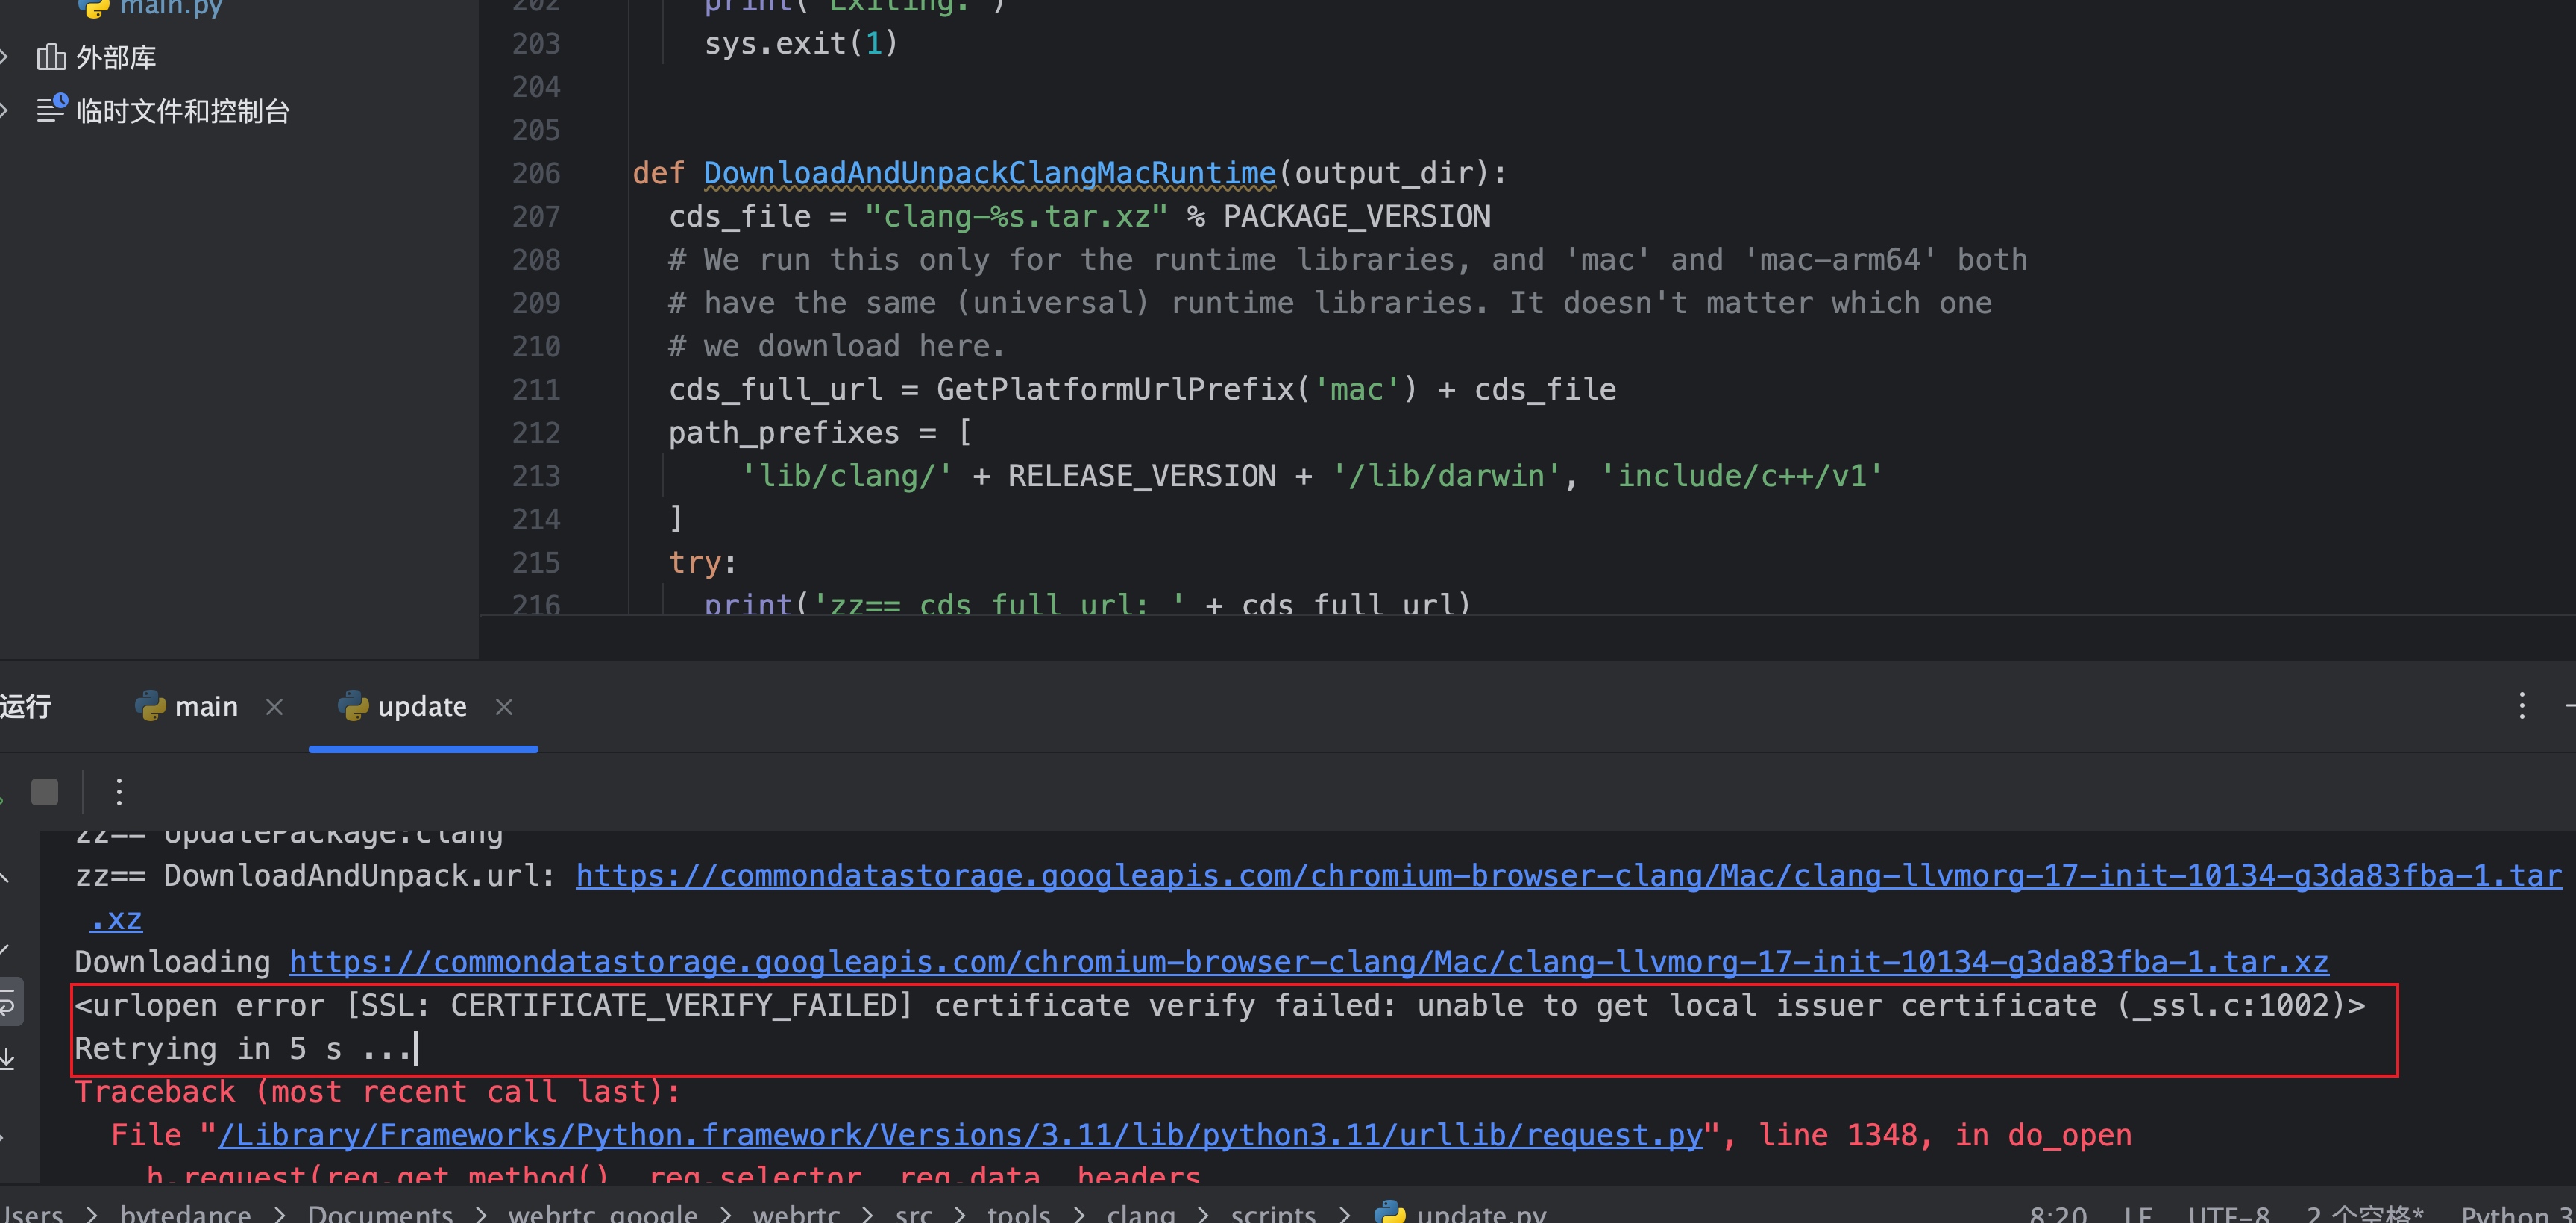This screenshot has width=2576, height=1223.
Task: Open run toolbar more actions menu
Action: (x=119, y=792)
